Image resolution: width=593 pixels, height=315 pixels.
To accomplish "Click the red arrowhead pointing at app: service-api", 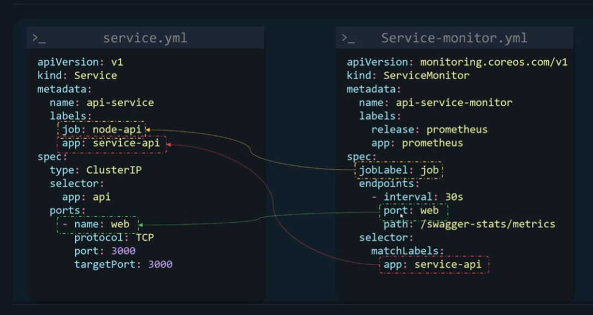I will (x=169, y=144).
